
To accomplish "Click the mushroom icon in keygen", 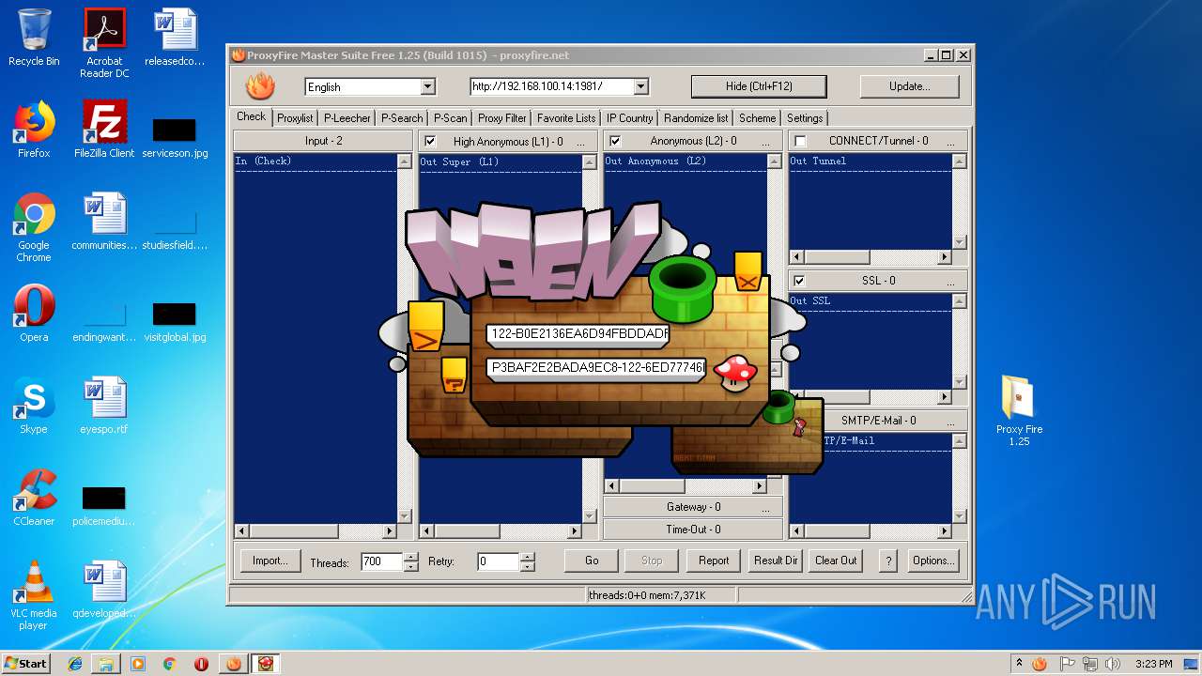I will pos(735,372).
